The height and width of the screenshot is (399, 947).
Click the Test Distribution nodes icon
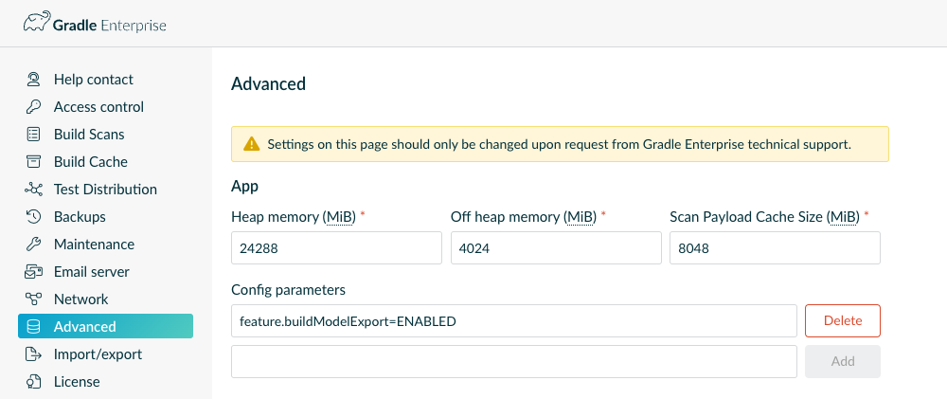[x=34, y=190]
